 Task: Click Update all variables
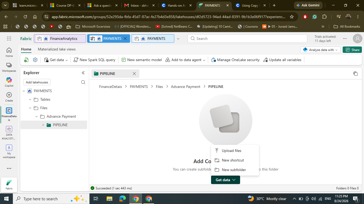282,60
